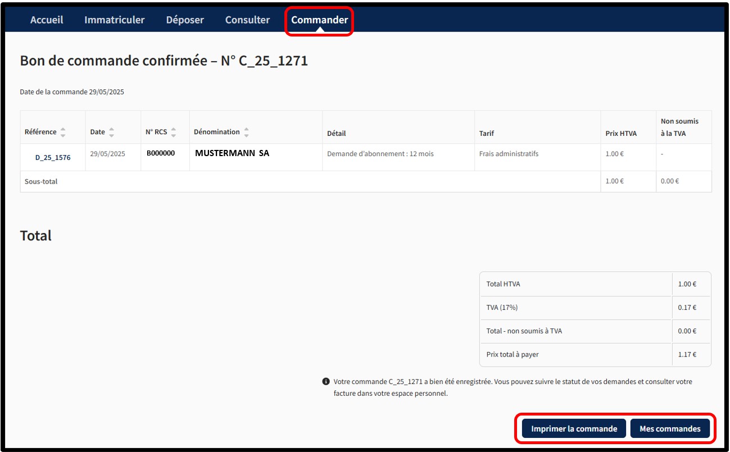
Task: Select the B000000 RCS number cell
Action: pos(161,153)
